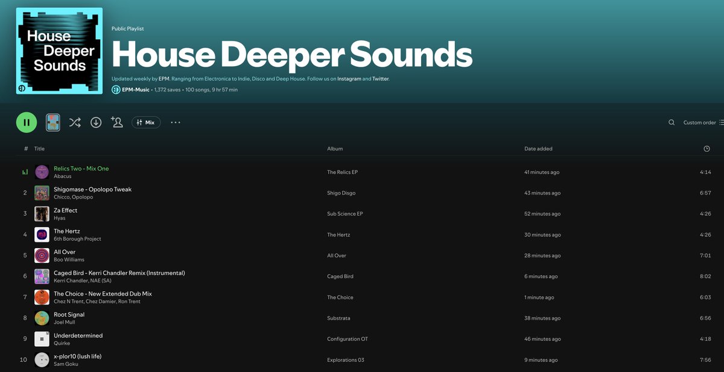
Task: Invite collaborators with the add-person icon
Action: pyautogui.click(x=117, y=122)
